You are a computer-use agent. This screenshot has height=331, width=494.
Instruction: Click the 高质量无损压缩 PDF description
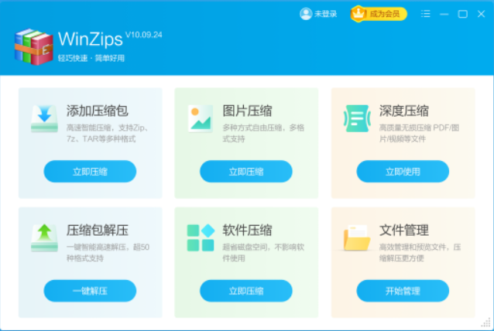419,133
